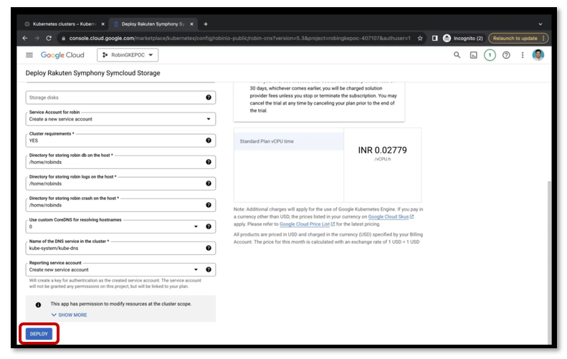Open the Google Cloud Price List link

tap(307, 224)
